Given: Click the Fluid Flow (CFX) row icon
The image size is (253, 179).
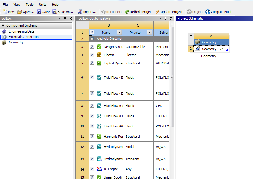Looking at the screenshot, I should click(99, 106).
